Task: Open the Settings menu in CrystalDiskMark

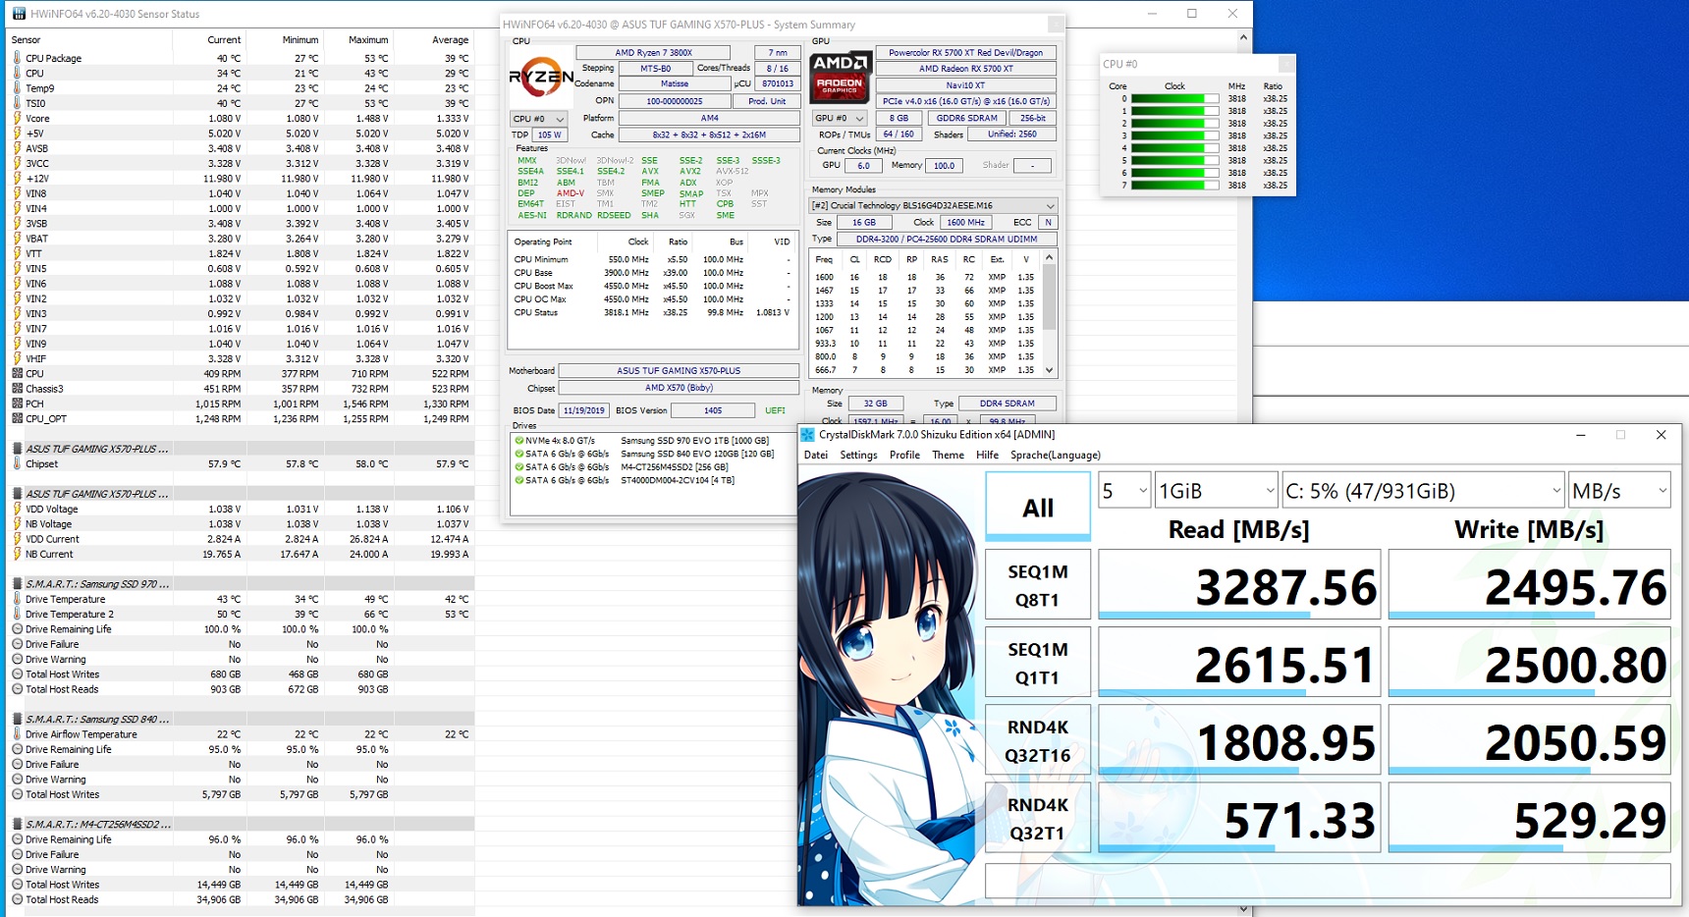Action: 858,456
